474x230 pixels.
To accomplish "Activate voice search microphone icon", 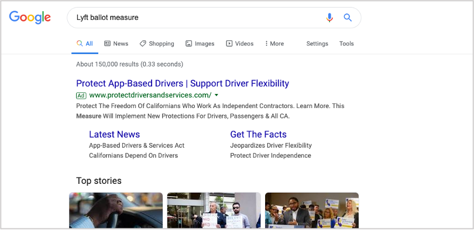I will pyautogui.click(x=329, y=18).
